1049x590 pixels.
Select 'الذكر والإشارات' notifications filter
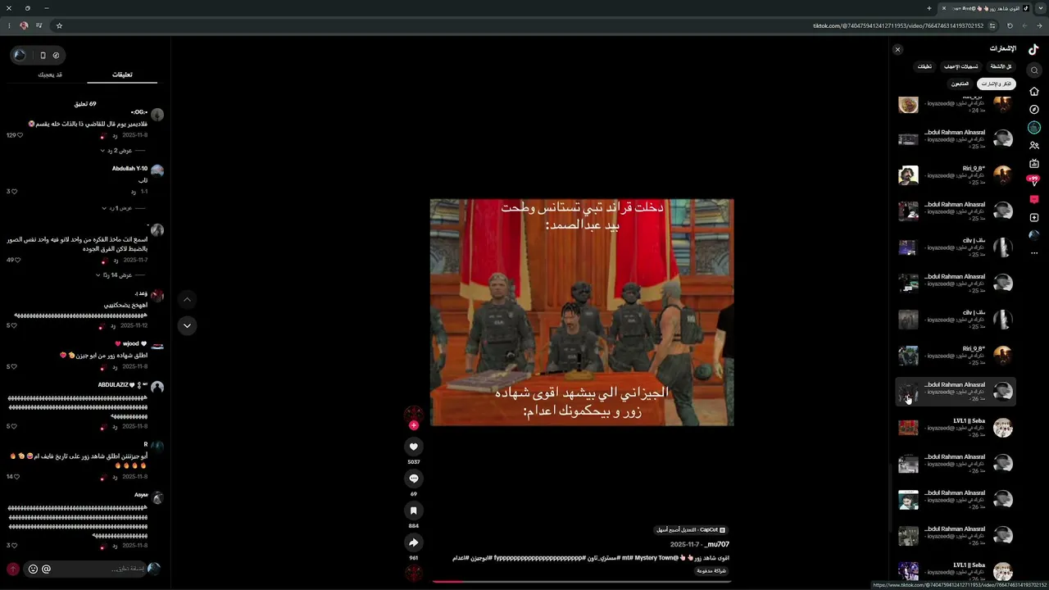[997, 84]
